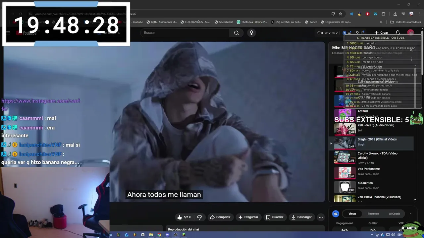Viewport: 424px width, 238px height.
Task: Open the Photopea bookmark
Action: 252,22
